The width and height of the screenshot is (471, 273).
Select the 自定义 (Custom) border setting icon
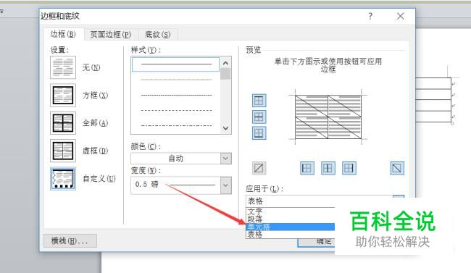coord(63,179)
